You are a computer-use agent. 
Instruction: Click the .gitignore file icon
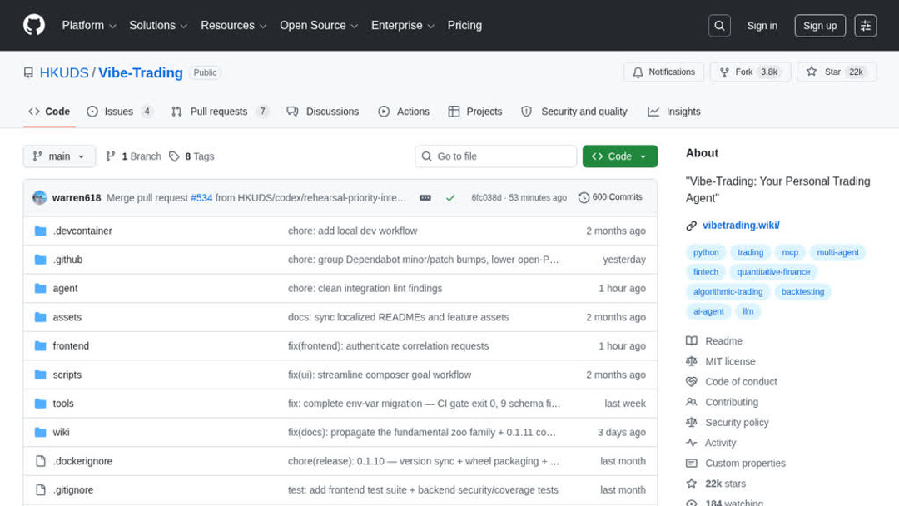point(40,490)
